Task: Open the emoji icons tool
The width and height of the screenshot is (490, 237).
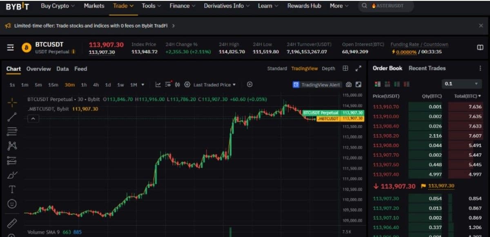Action: pos(12,203)
